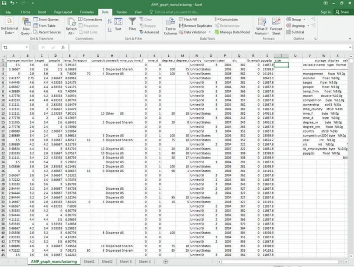354x267 pixels.
Task: Click the Share button
Action: pyautogui.click(x=344, y=12)
